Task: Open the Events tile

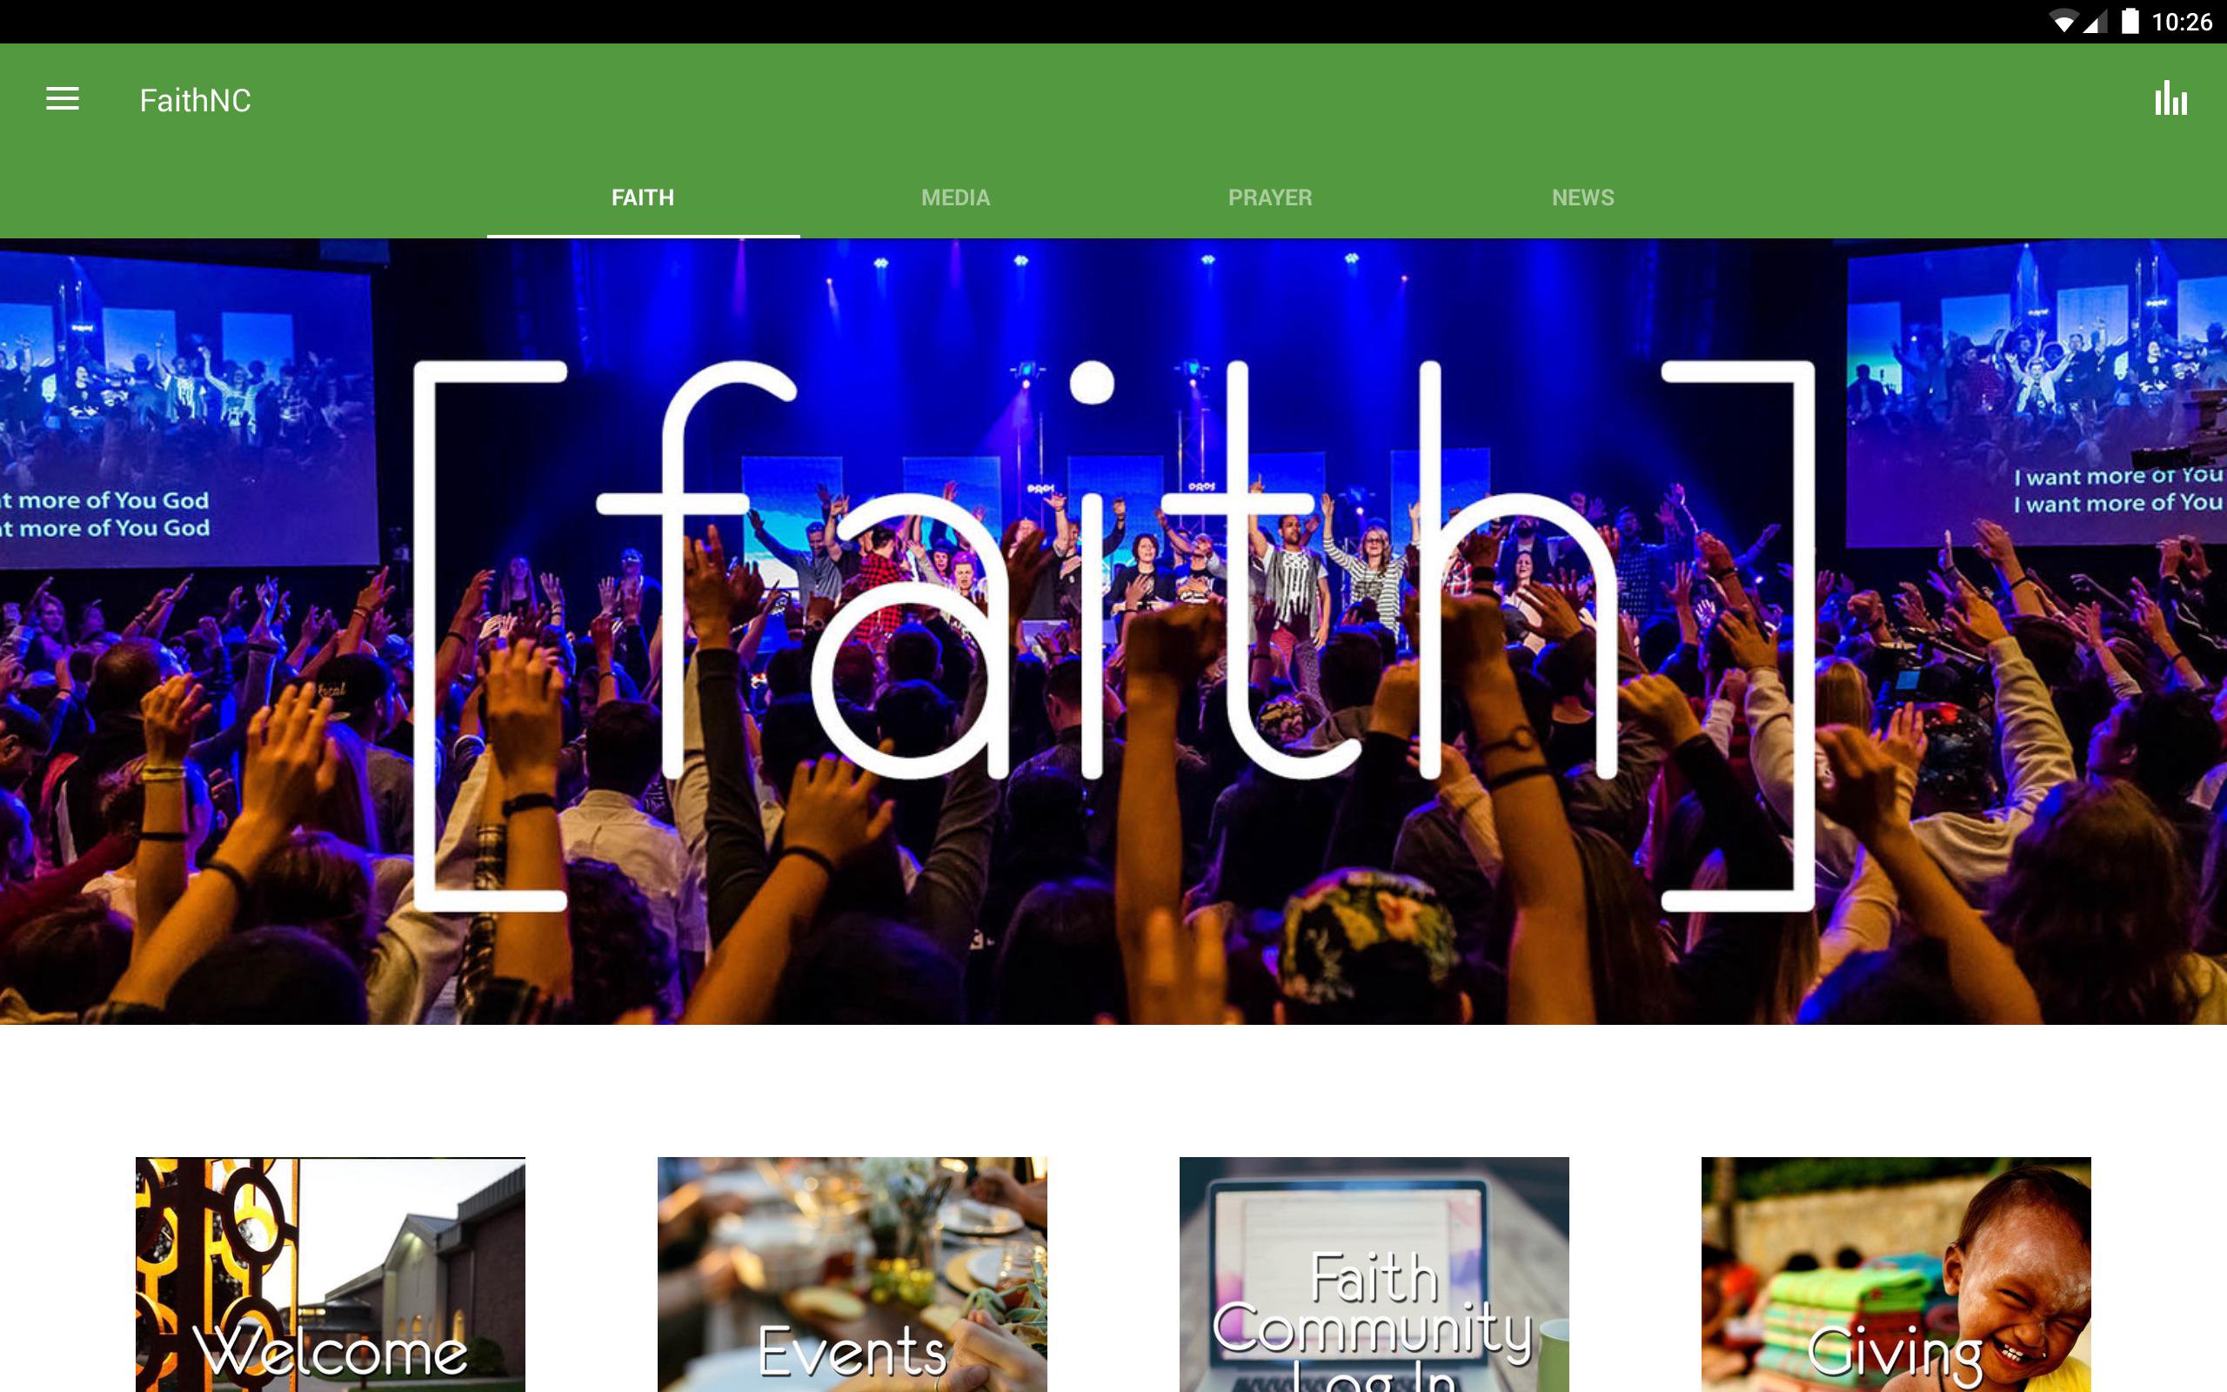Action: coord(853,1275)
